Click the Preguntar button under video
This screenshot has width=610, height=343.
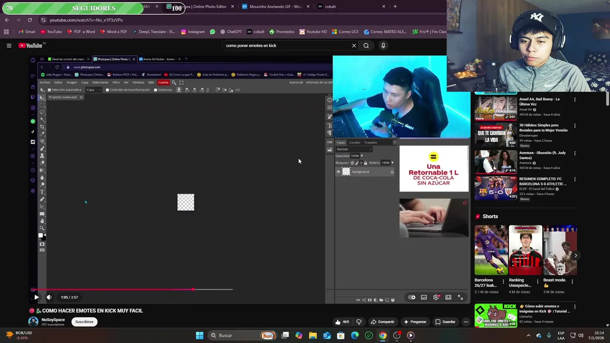[x=415, y=322]
